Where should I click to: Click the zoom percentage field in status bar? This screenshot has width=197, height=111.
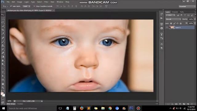(10, 101)
